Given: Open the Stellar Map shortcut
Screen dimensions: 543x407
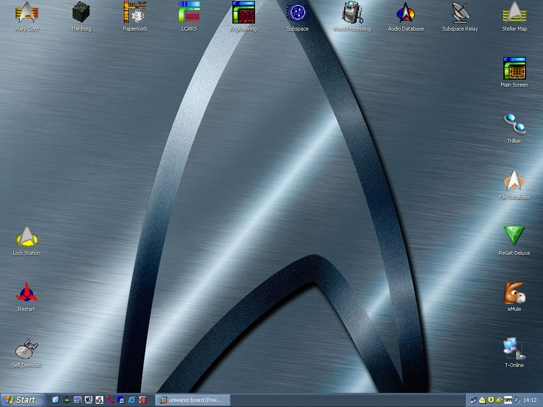Looking at the screenshot, I should [x=514, y=13].
